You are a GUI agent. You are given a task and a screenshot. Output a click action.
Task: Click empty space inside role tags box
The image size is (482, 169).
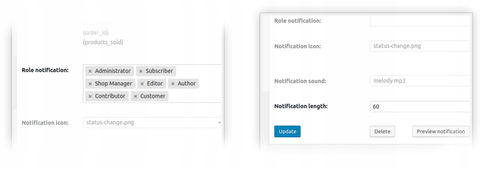(195, 96)
